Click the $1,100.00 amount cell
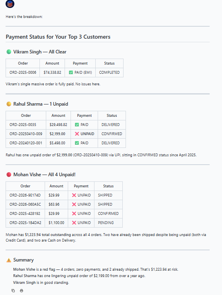Screen dimensions: 222x295 (x=56, y=223)
